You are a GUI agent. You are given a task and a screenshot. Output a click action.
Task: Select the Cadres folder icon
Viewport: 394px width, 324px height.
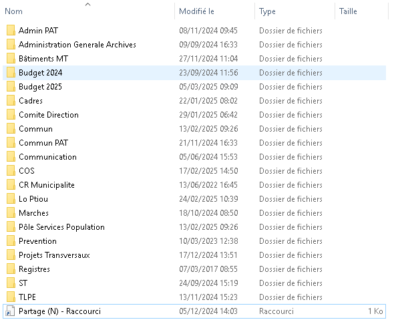pos(11,101)
